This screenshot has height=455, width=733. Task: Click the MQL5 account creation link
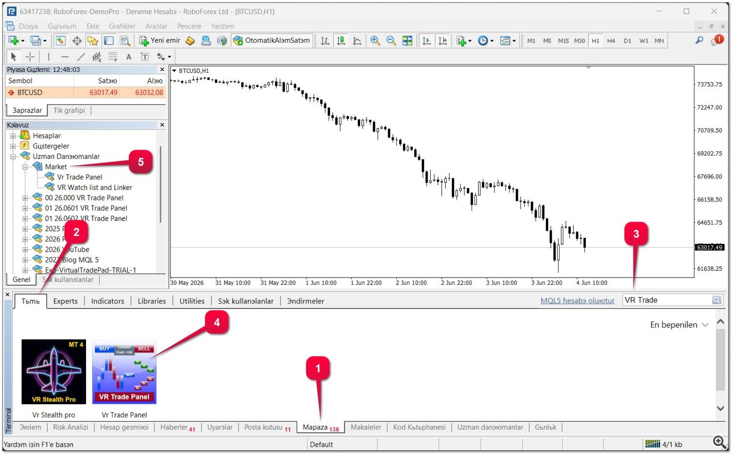tap(578, 301)
